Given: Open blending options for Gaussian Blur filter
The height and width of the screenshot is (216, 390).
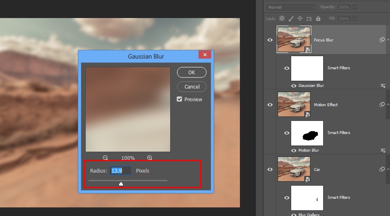Looking at the screenshot, I should point(383,86).
